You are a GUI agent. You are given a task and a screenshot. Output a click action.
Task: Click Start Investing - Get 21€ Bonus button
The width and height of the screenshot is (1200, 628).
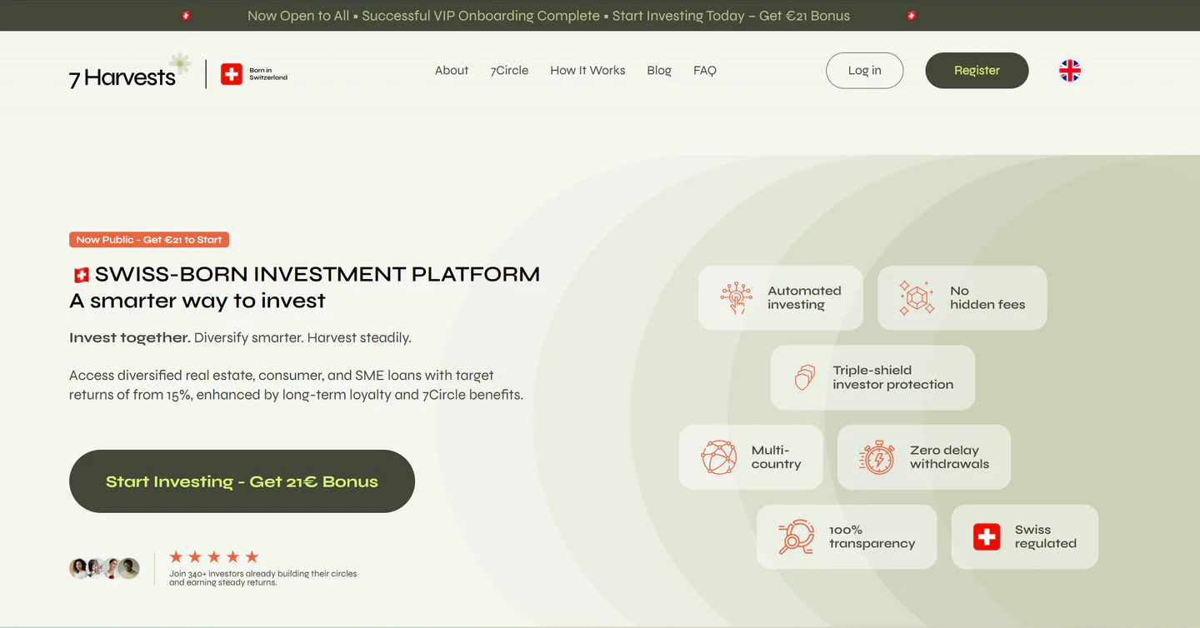pos(242,481)
